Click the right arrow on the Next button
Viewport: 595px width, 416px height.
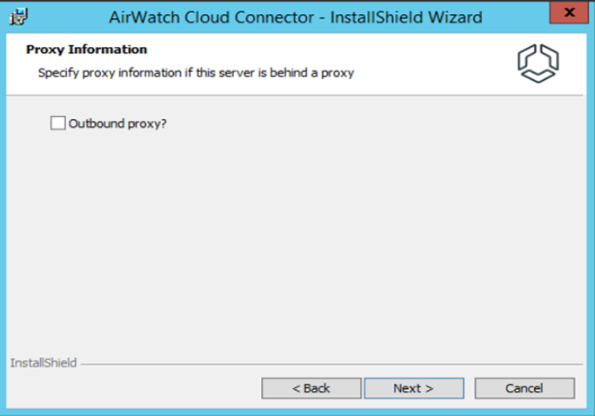tap(429, 388)
